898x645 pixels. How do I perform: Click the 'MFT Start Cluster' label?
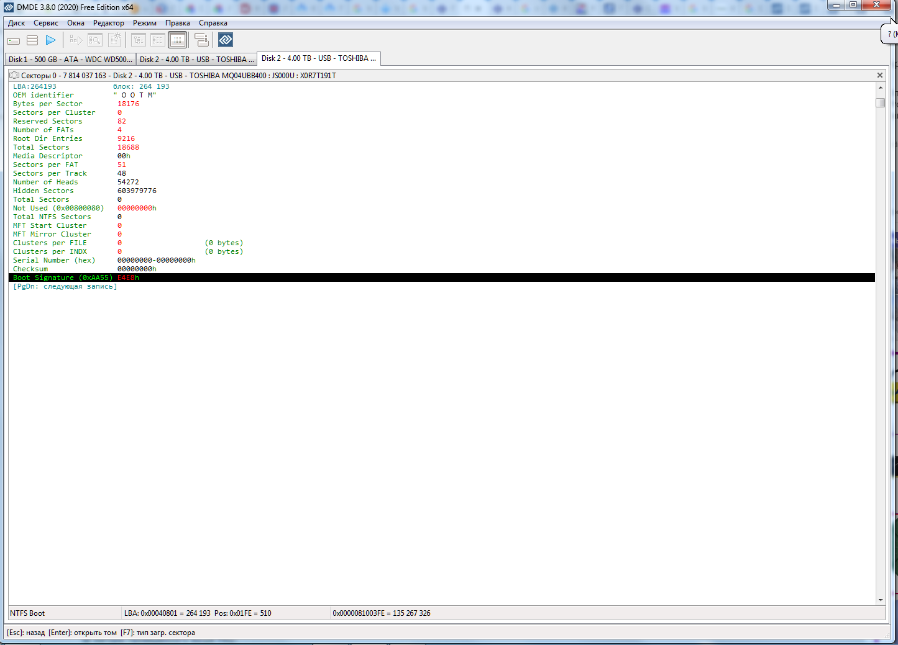[50, 226]
